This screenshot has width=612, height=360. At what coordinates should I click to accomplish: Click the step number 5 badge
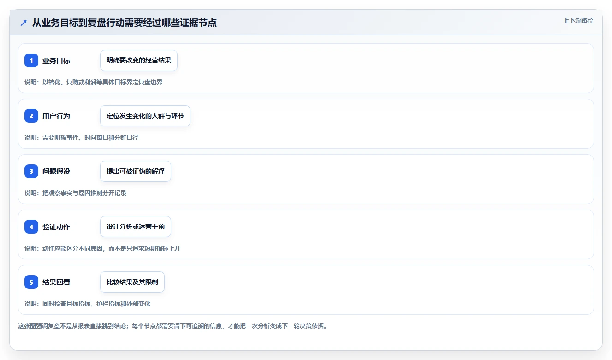(31, 282)
